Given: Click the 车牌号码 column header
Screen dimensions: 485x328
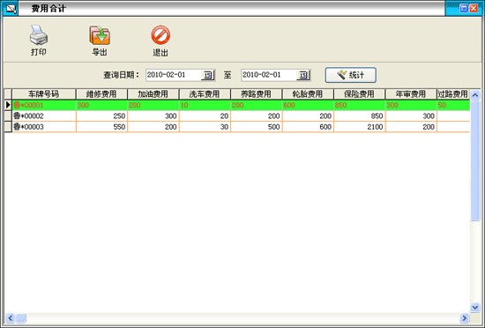Looking at the screenshot, I should point(43,94).
